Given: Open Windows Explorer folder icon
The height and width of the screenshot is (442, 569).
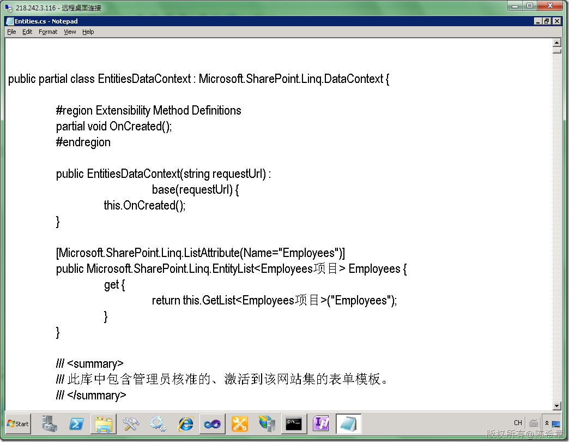Looking at the screenshot, I should [104, 423].
